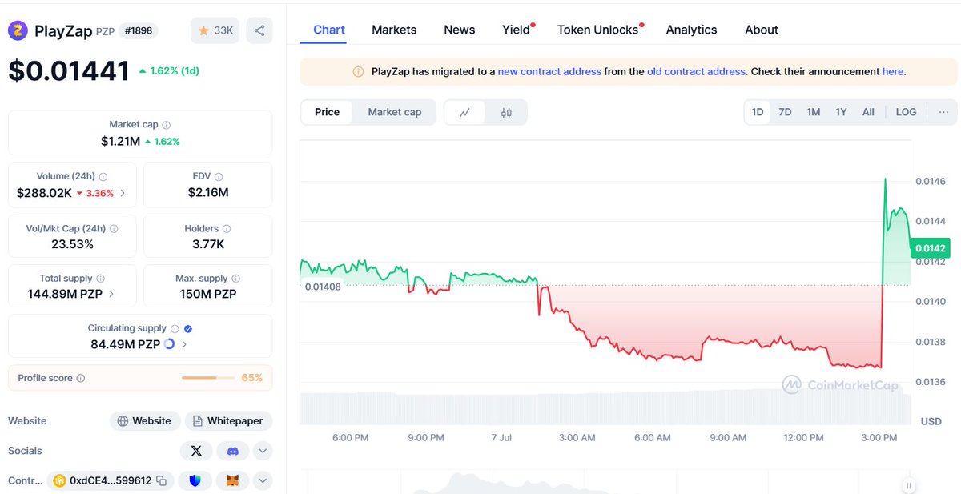Follow the new contract address link

[x=549, y=71]
